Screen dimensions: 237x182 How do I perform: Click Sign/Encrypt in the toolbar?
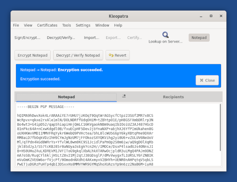point(27,38)
